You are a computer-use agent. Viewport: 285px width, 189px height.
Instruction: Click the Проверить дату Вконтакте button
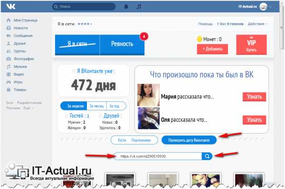click(189, 140)
